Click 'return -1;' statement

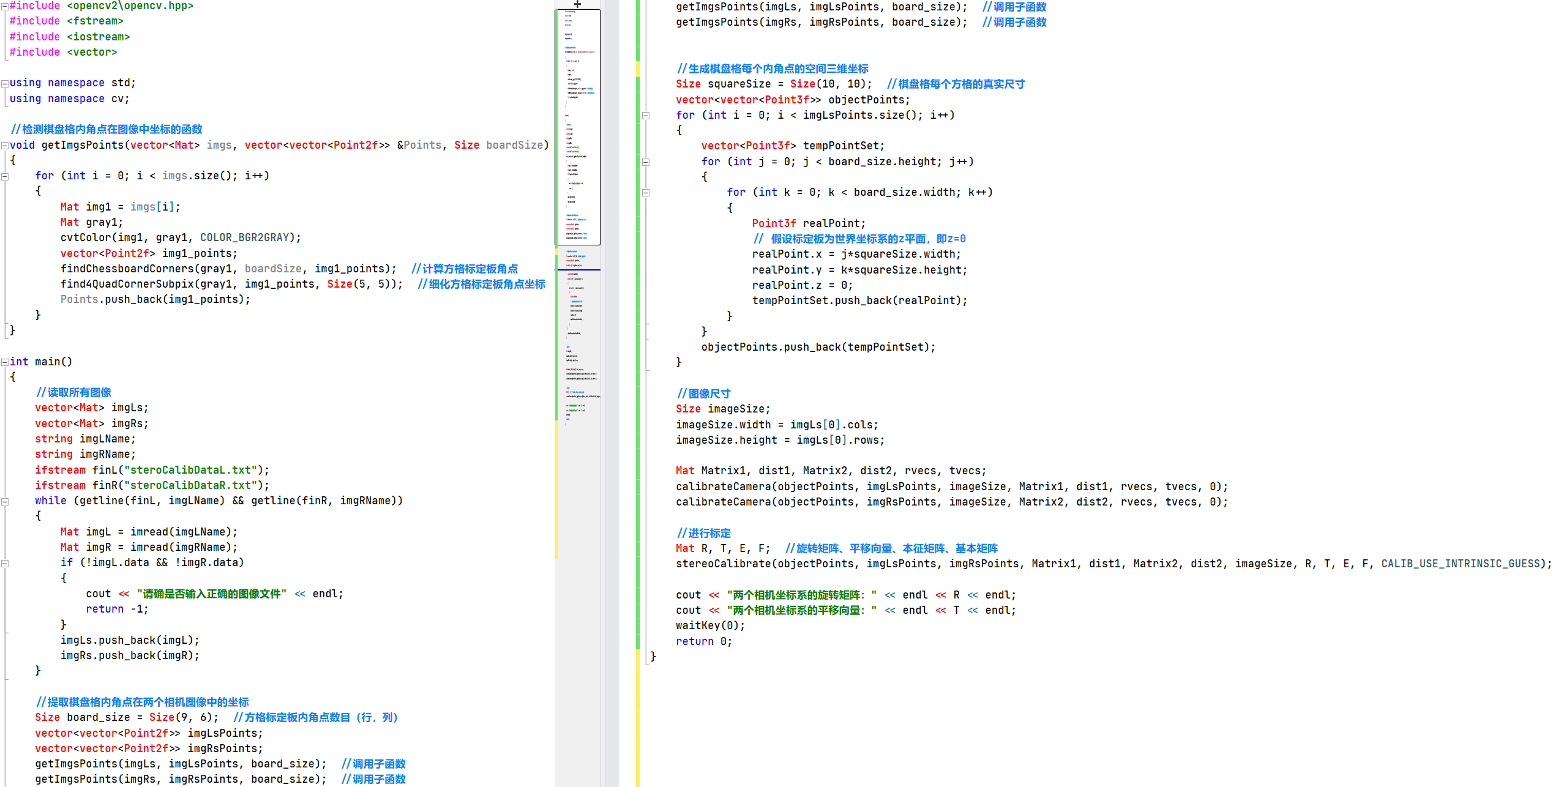point(117,609)
